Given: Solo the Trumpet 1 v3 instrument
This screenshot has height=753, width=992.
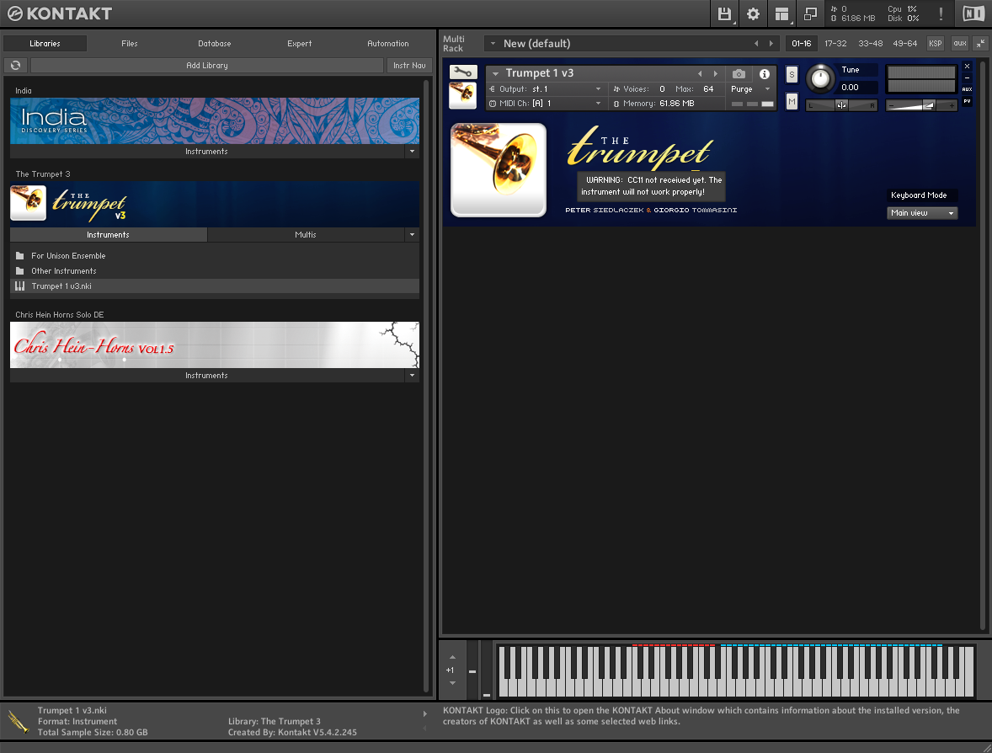Looking at the screenshot, I should (792, 75).
